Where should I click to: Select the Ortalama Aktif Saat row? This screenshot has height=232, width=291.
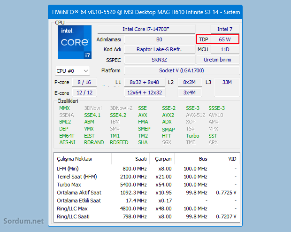click(x=146, y=193)
